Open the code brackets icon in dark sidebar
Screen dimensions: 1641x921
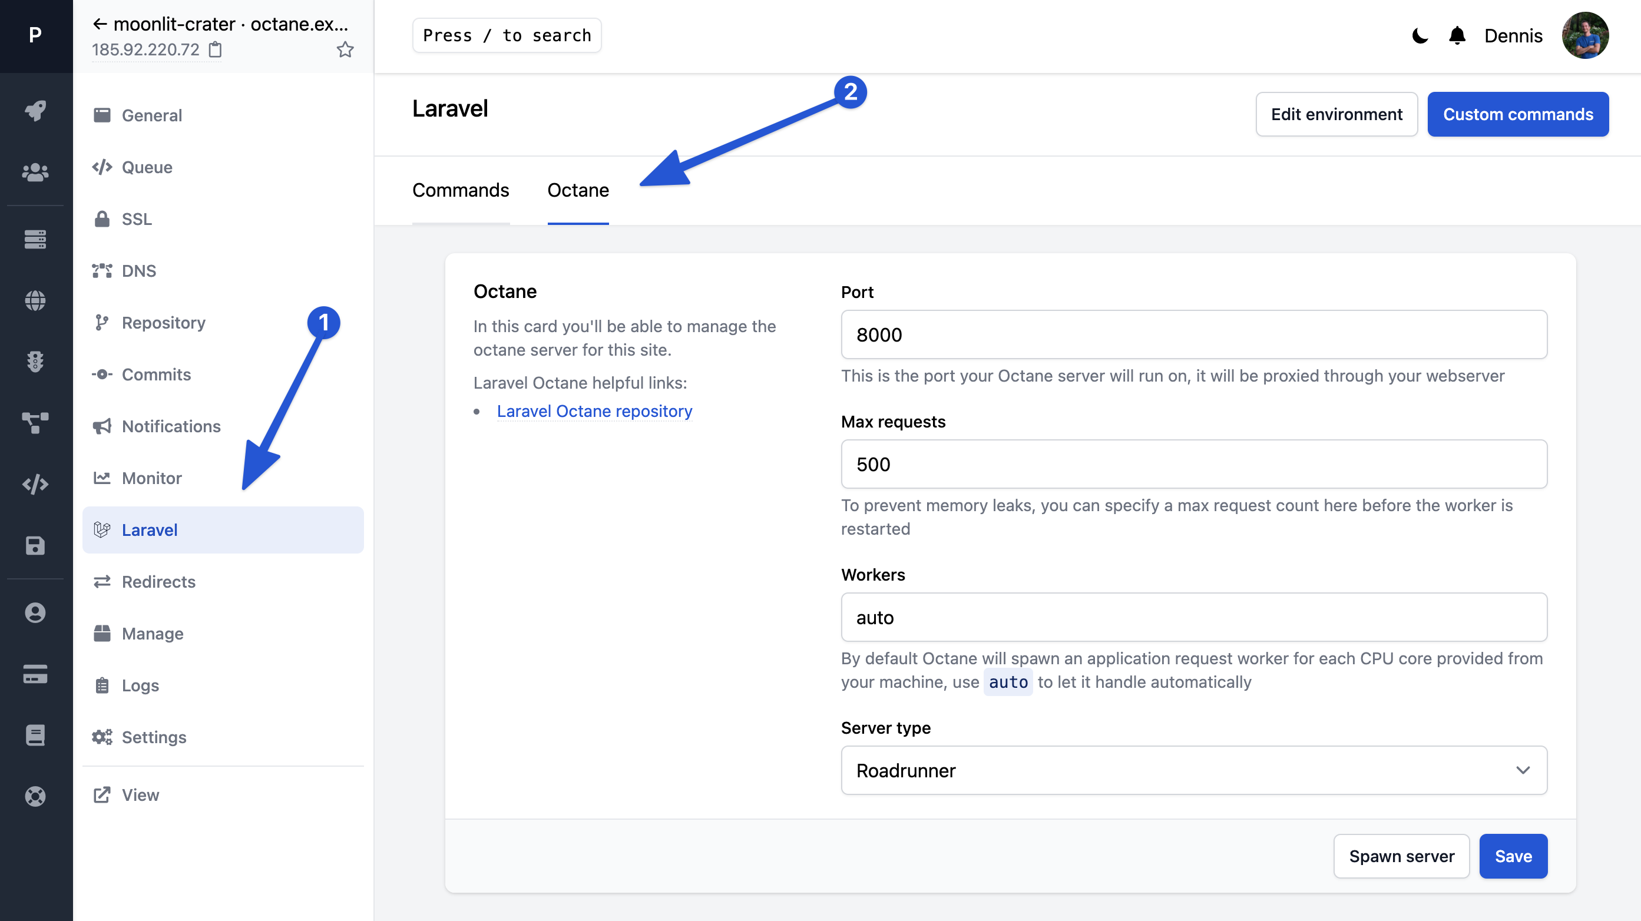tap(36, 484)
